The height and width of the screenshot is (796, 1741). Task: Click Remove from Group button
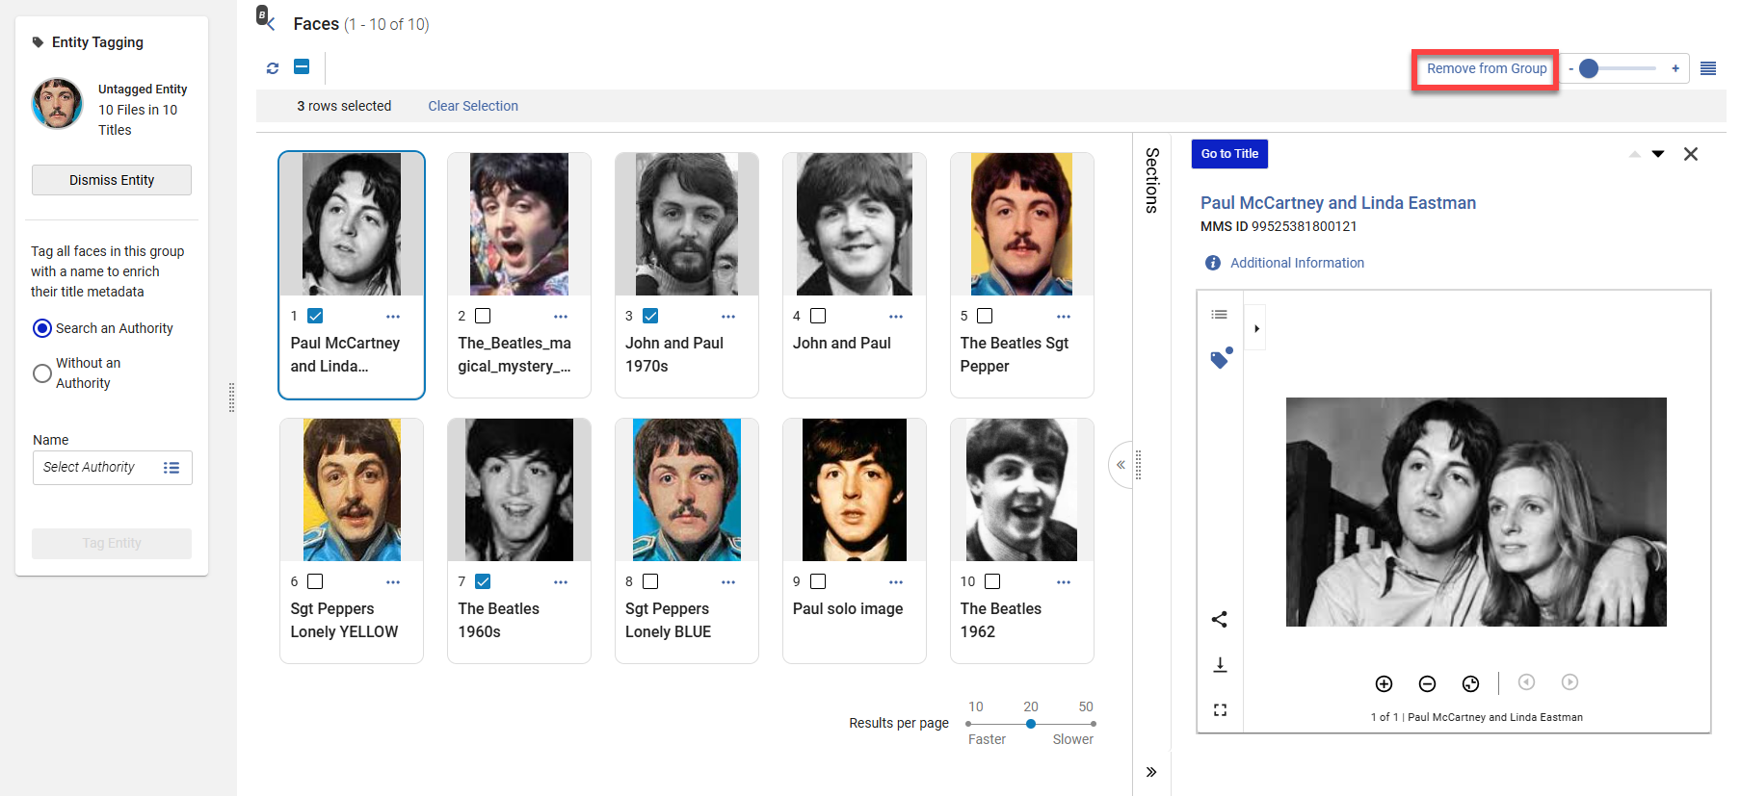point(1486,69)
